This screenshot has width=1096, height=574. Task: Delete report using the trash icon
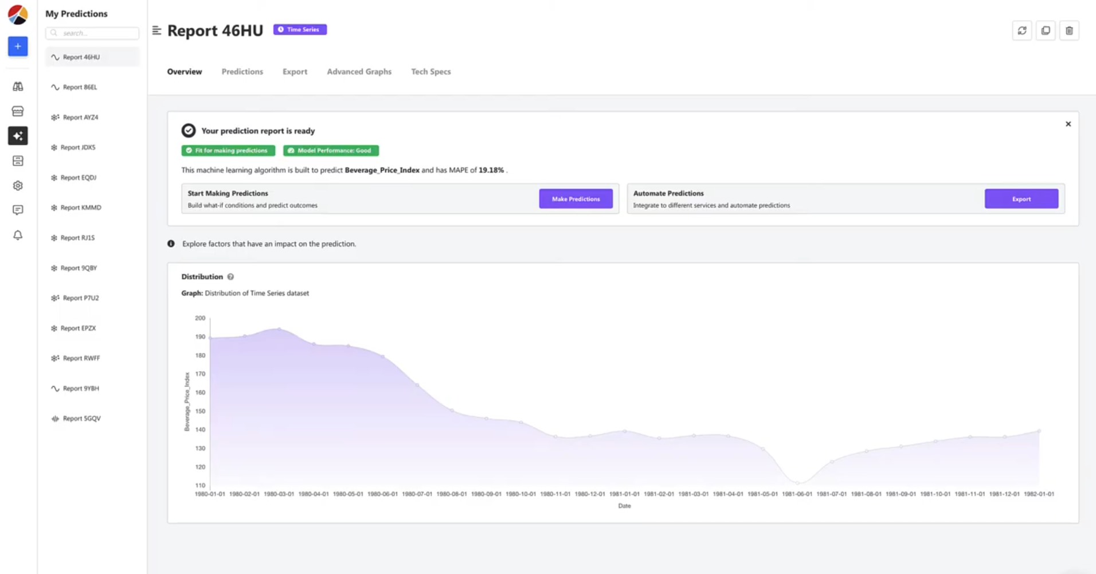[1069, 31]
